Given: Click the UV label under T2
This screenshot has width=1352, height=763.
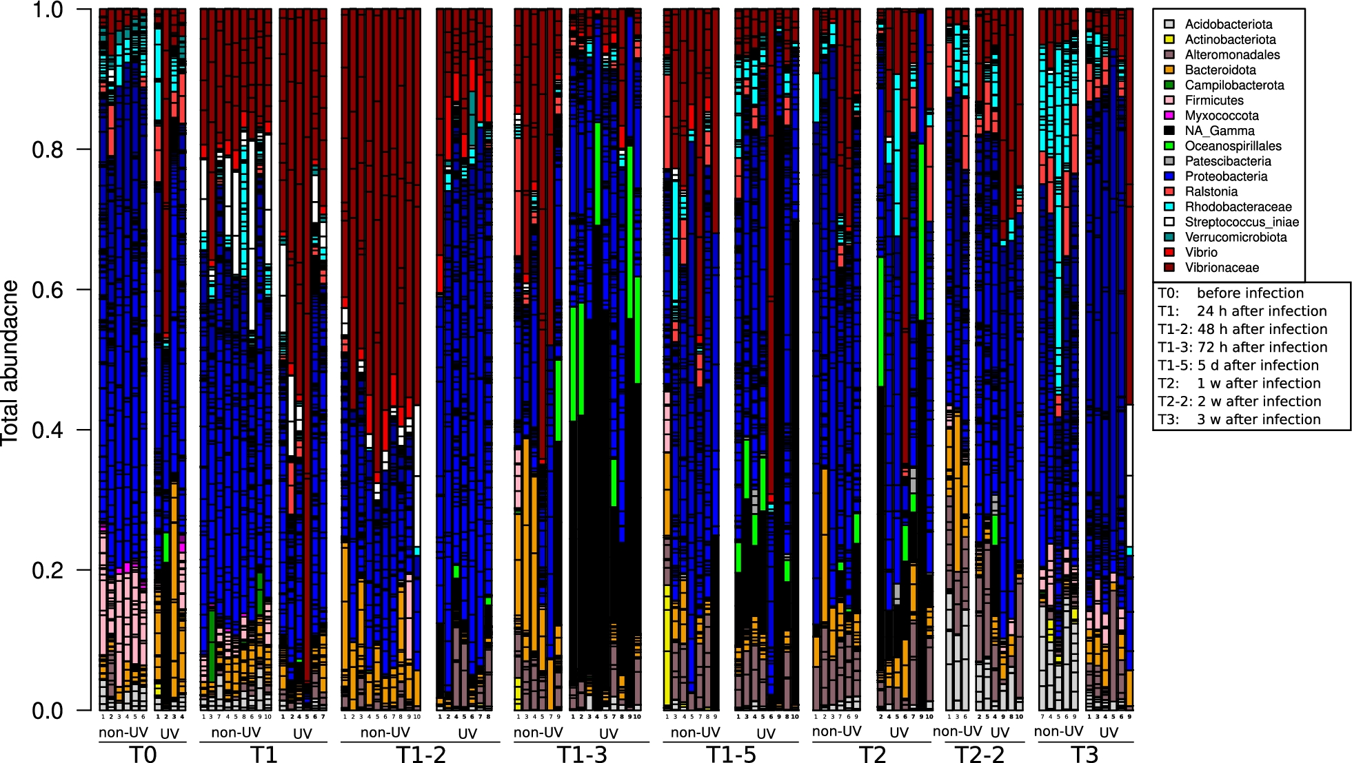Looking at the screenshot, I should [x=899, y=733].
